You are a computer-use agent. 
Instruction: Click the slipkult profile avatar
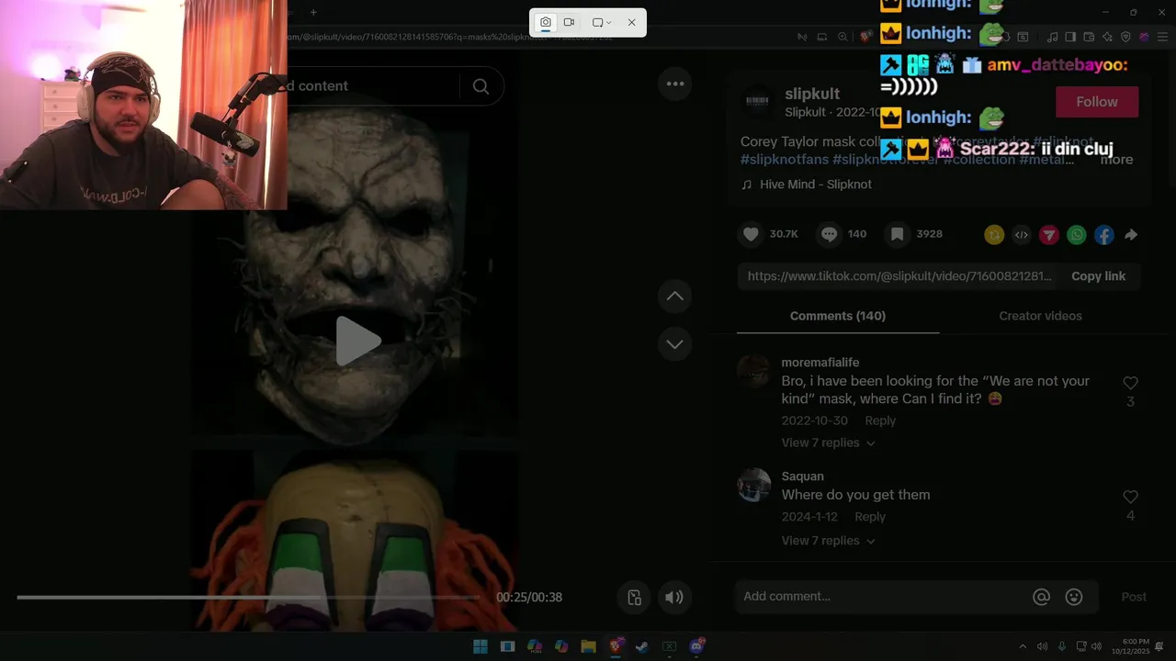(x=758, y=102)
